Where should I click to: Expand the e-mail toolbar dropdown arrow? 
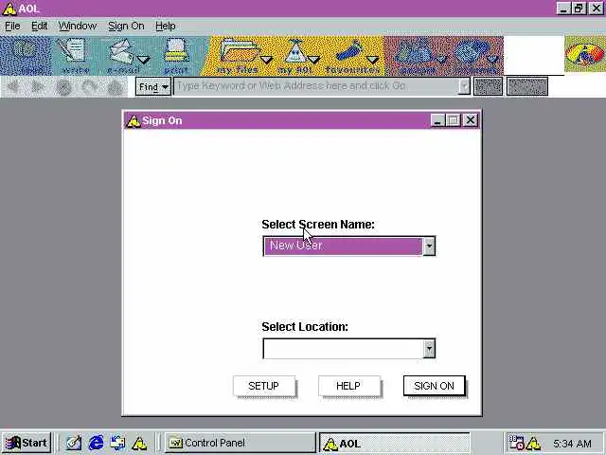pyautogui.click(x=144, y=60)
